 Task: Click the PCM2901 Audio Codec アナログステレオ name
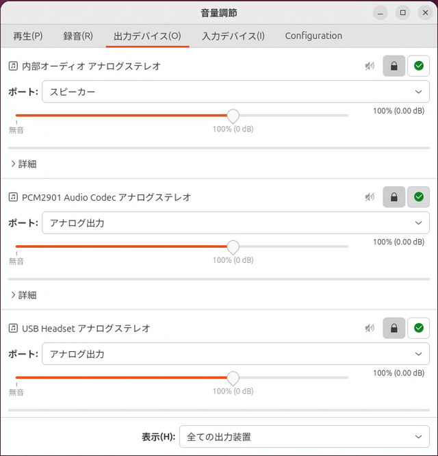coord(106,197)
